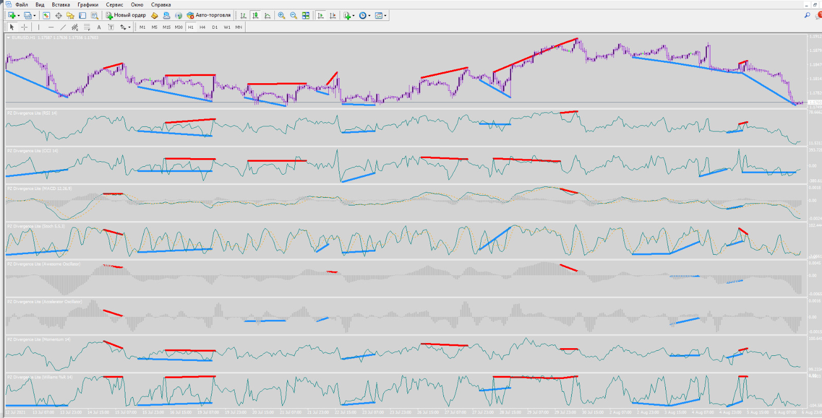Switch to W1 timeframe
822x418 pixels.
tap(227, 27)
